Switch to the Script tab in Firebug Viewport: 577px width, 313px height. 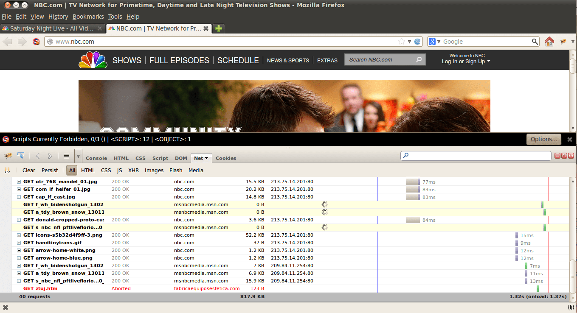coord(160,158)
